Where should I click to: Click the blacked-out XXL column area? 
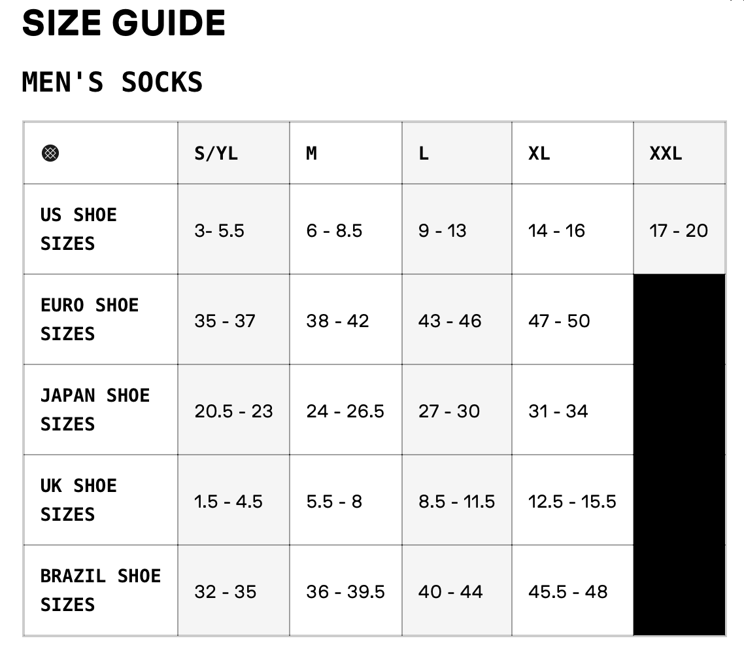(x=679, y=454)
